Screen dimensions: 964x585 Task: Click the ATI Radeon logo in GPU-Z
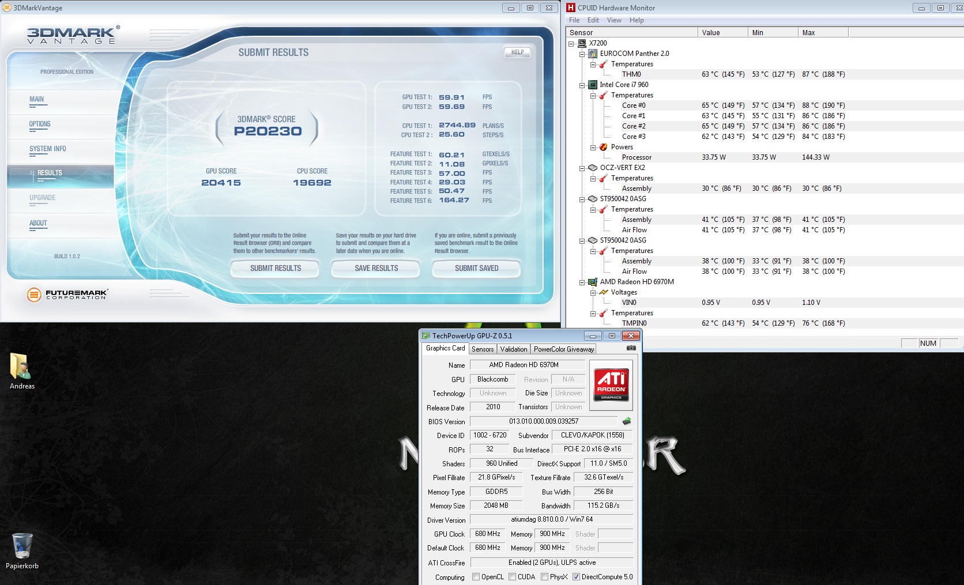point(611,384)
